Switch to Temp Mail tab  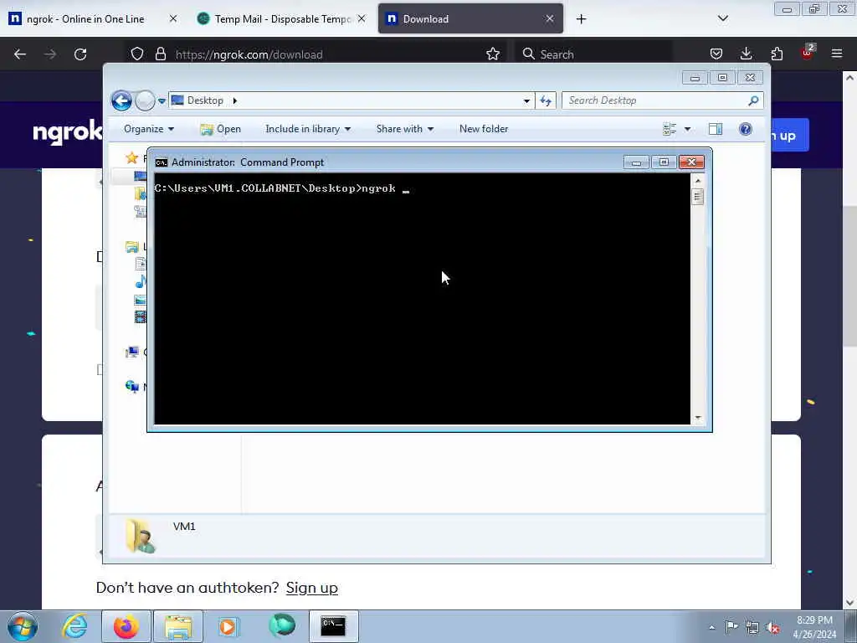(282, 18)
